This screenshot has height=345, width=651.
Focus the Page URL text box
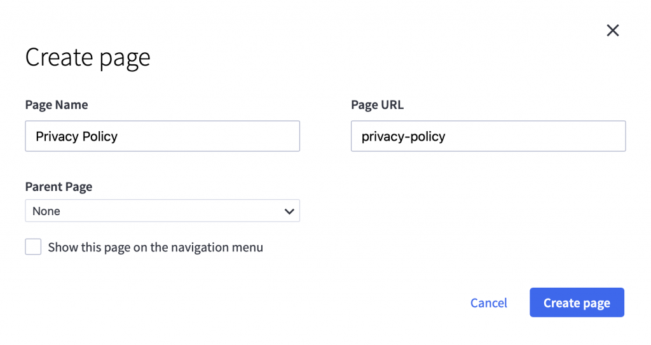tap(488, 136)
